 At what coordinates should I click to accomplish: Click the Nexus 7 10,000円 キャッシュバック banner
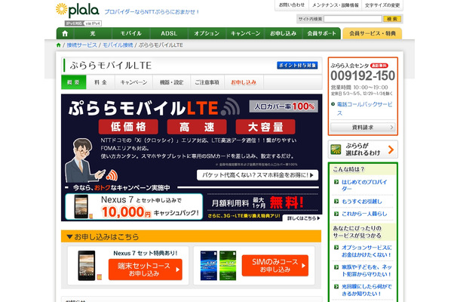[x=134, y=207]
